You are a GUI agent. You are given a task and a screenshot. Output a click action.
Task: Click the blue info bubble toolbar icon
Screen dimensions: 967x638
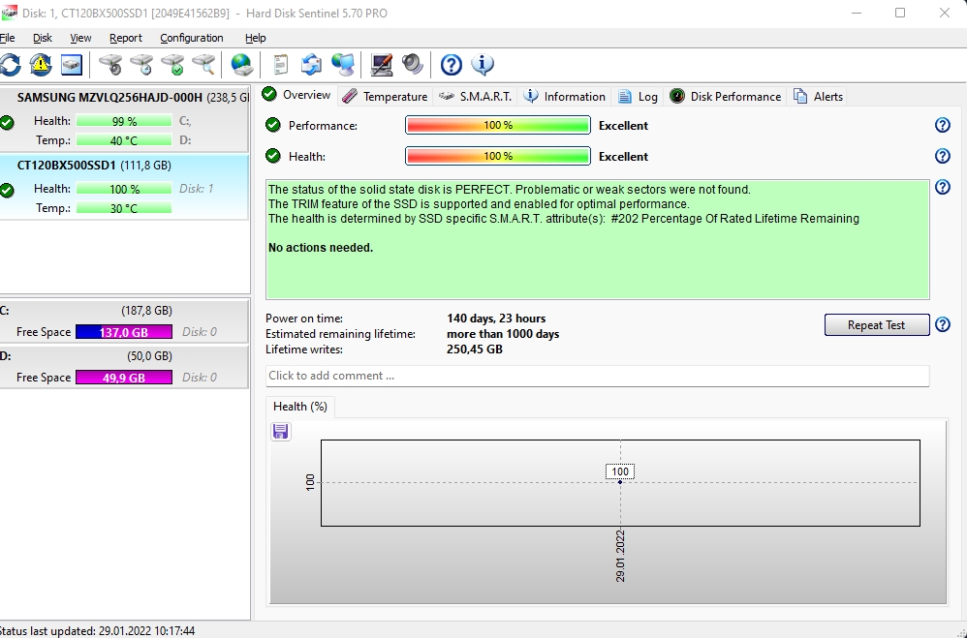(483, 64)
